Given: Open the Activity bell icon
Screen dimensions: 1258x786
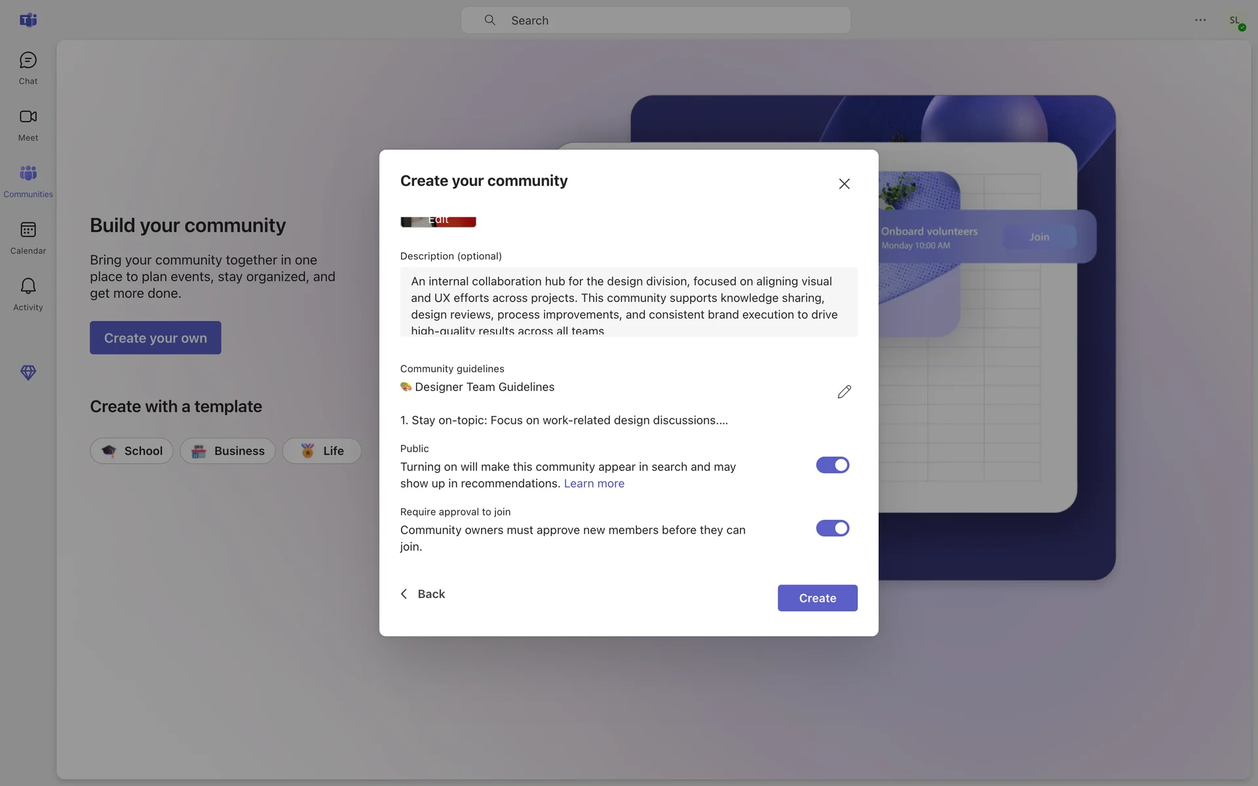Looking at the screenshot, I should click(x=28, y=286).
